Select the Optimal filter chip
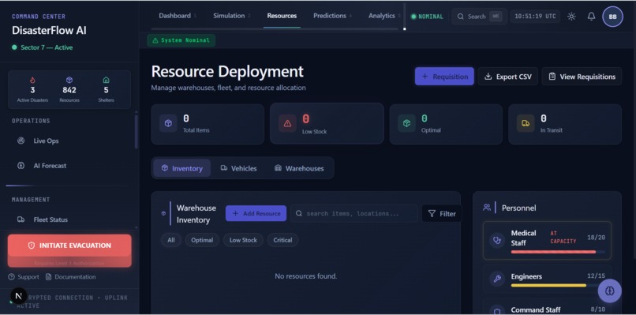636x315 pixels. click(x=202, y=240)
